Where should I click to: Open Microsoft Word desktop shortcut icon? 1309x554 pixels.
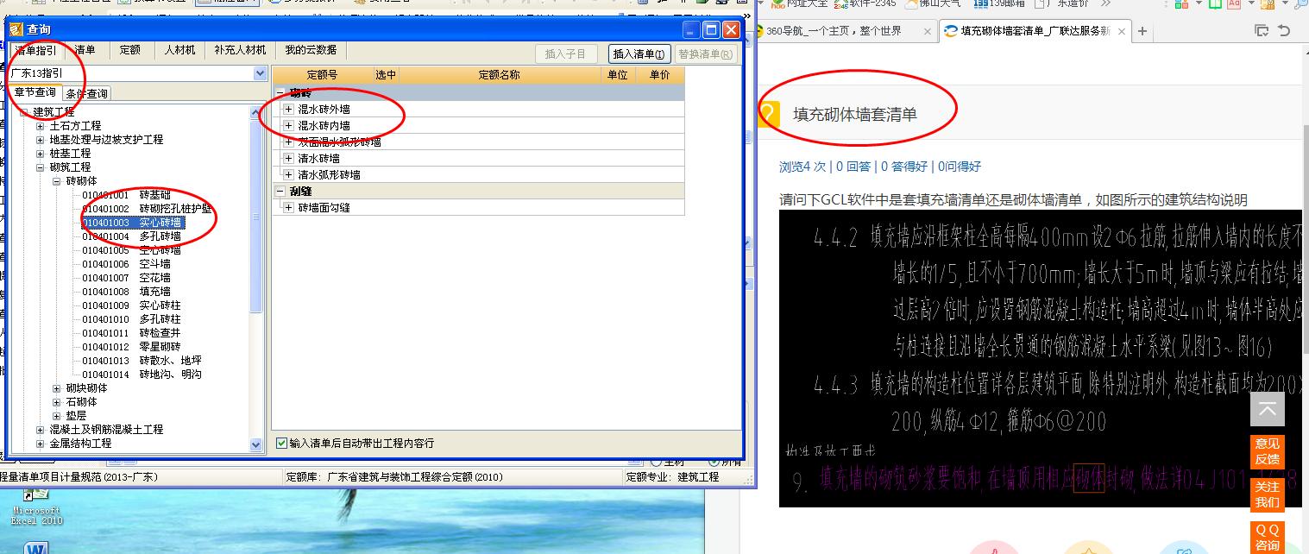click(x=36, y=547)
